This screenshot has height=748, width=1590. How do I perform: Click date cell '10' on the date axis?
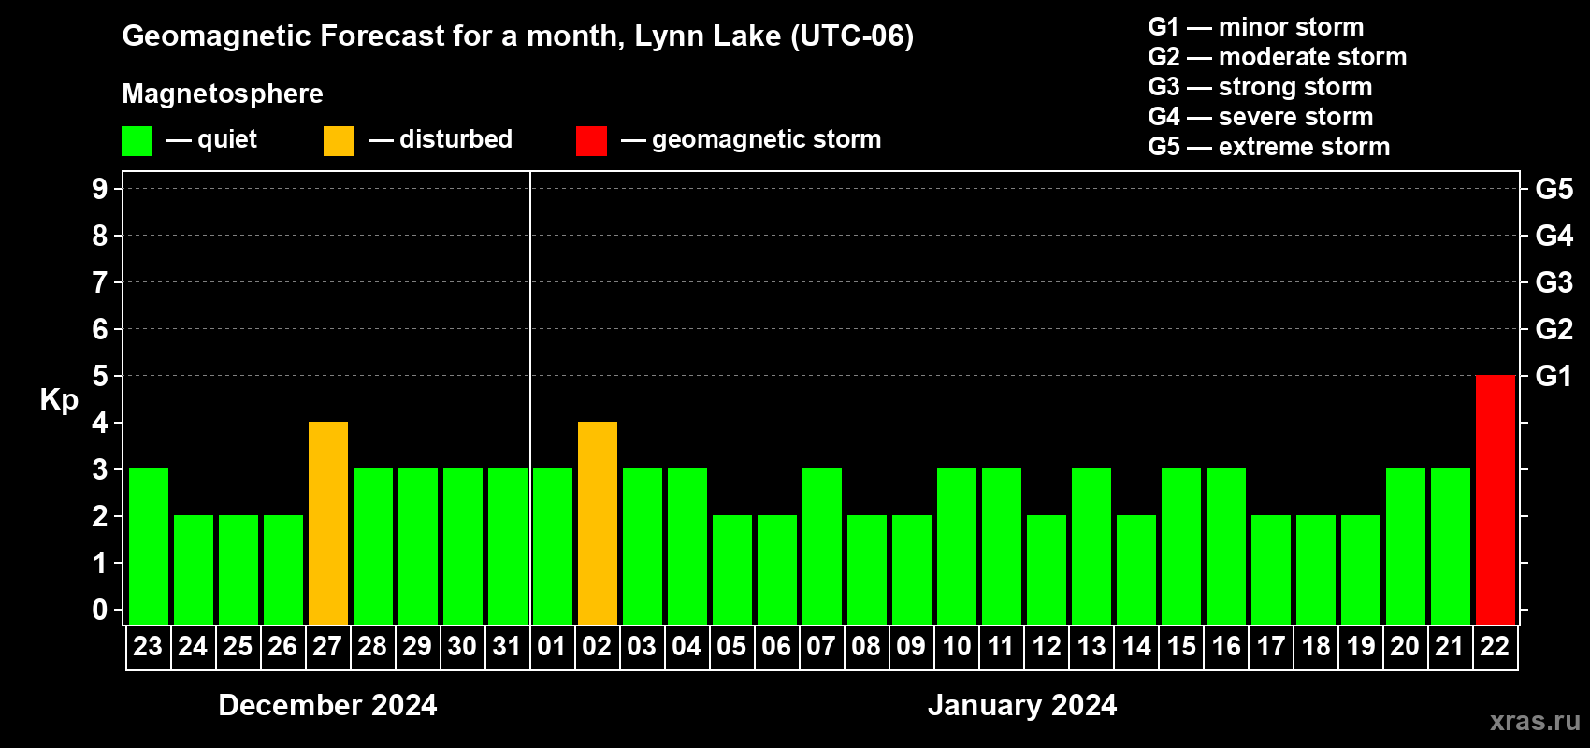point(957,647)
